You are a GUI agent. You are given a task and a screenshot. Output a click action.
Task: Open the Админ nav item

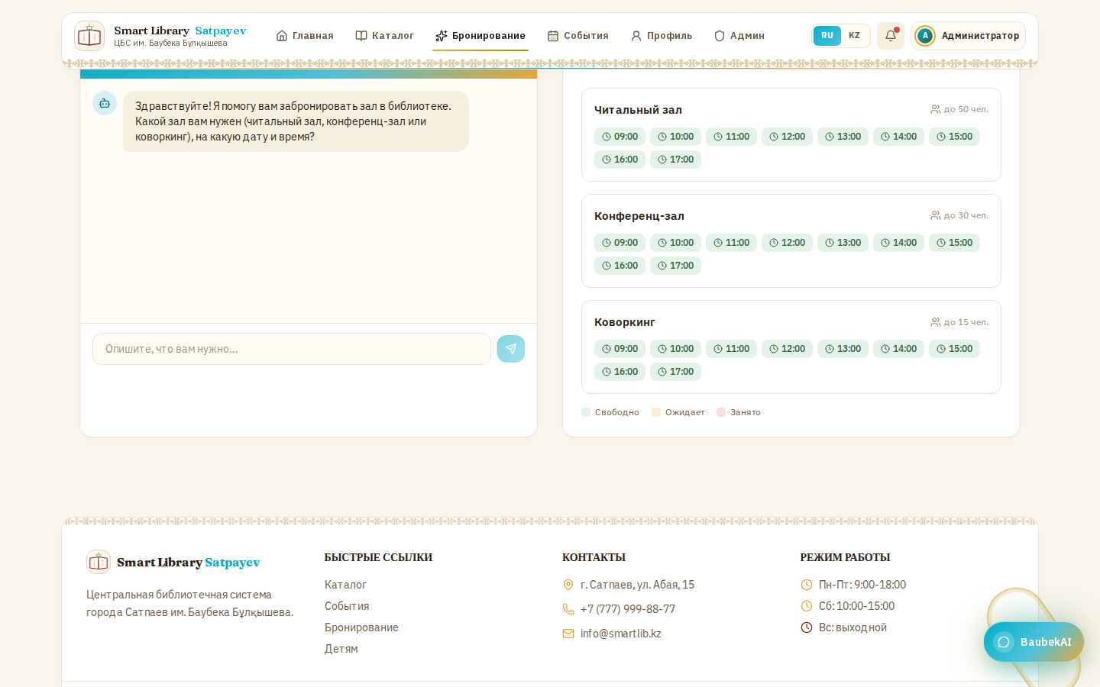pos(739,36)
